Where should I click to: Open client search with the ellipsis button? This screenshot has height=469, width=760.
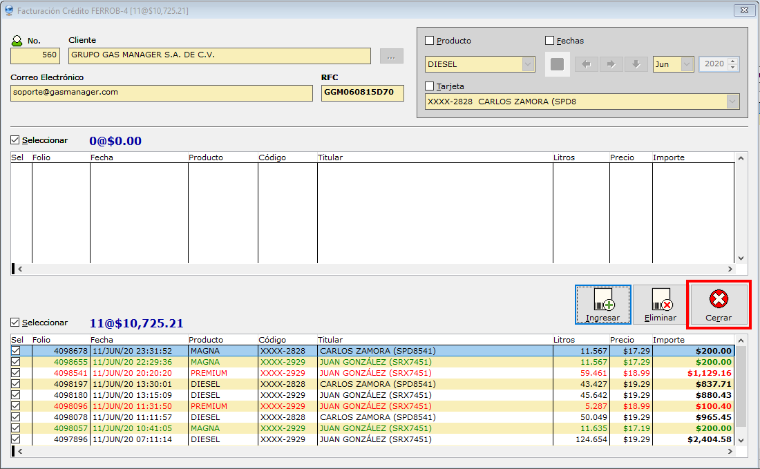(391, 57)
